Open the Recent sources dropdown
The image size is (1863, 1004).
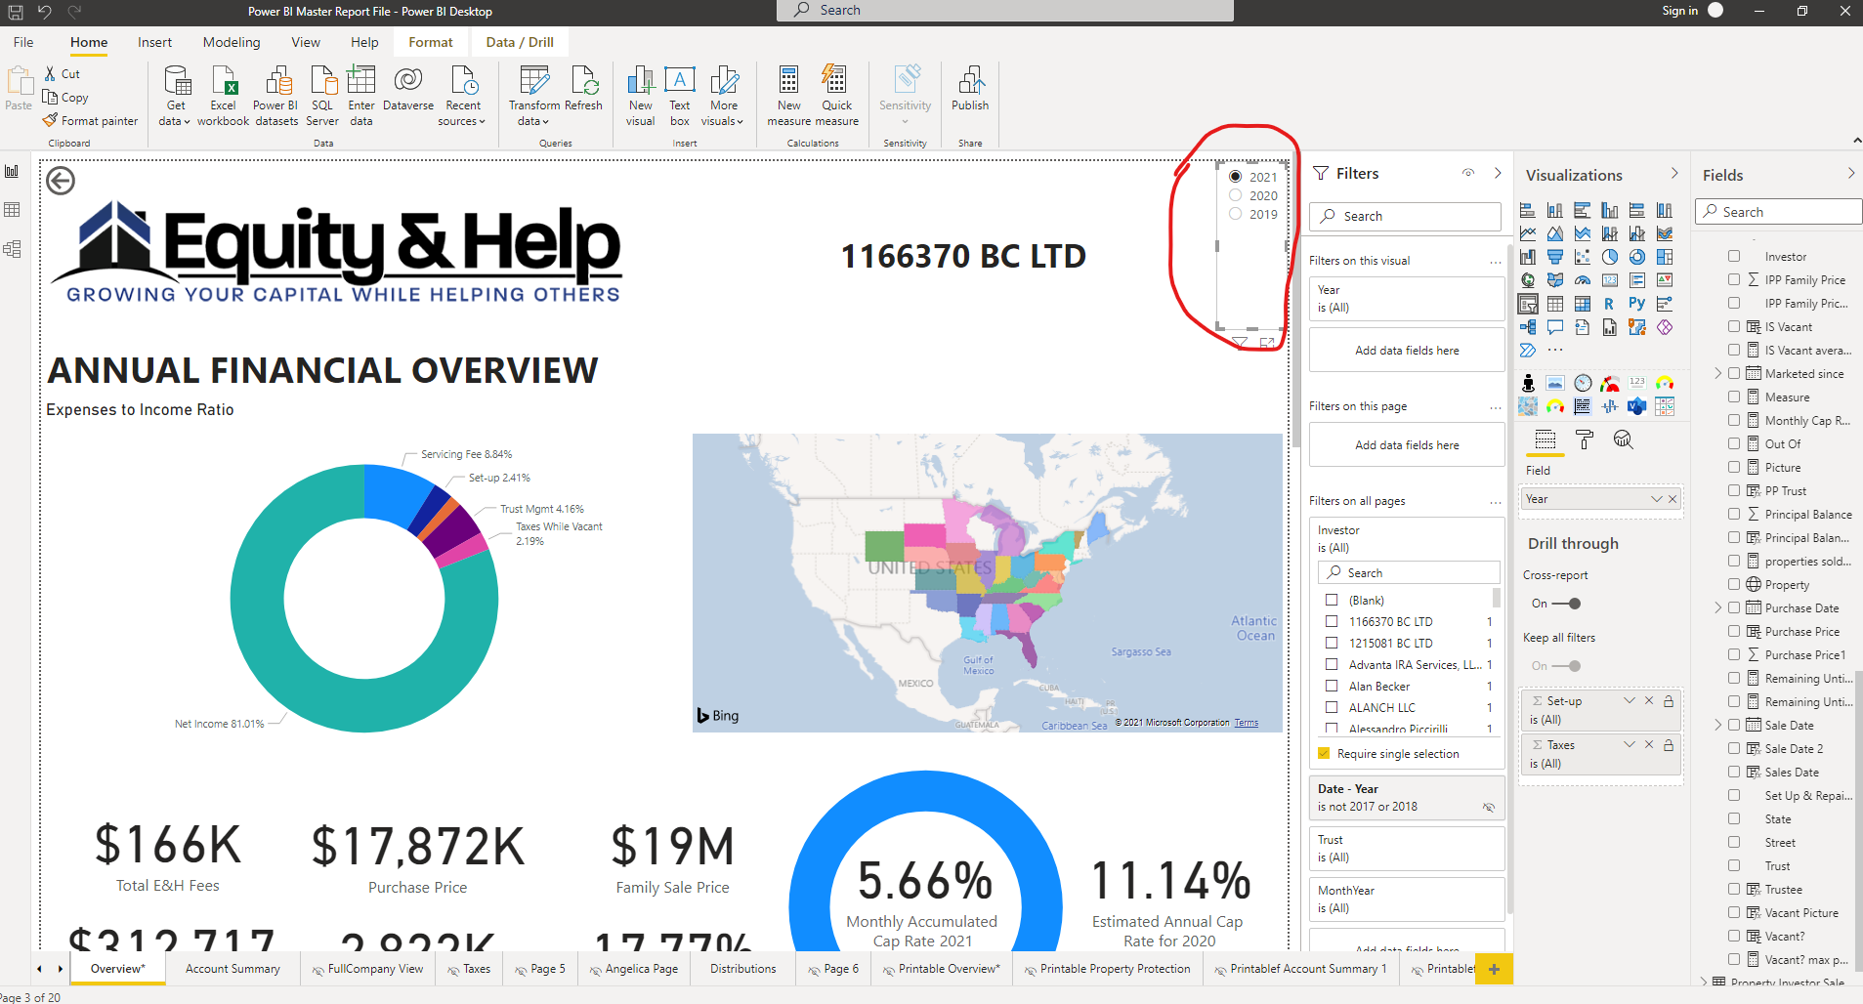click(462, 96)
